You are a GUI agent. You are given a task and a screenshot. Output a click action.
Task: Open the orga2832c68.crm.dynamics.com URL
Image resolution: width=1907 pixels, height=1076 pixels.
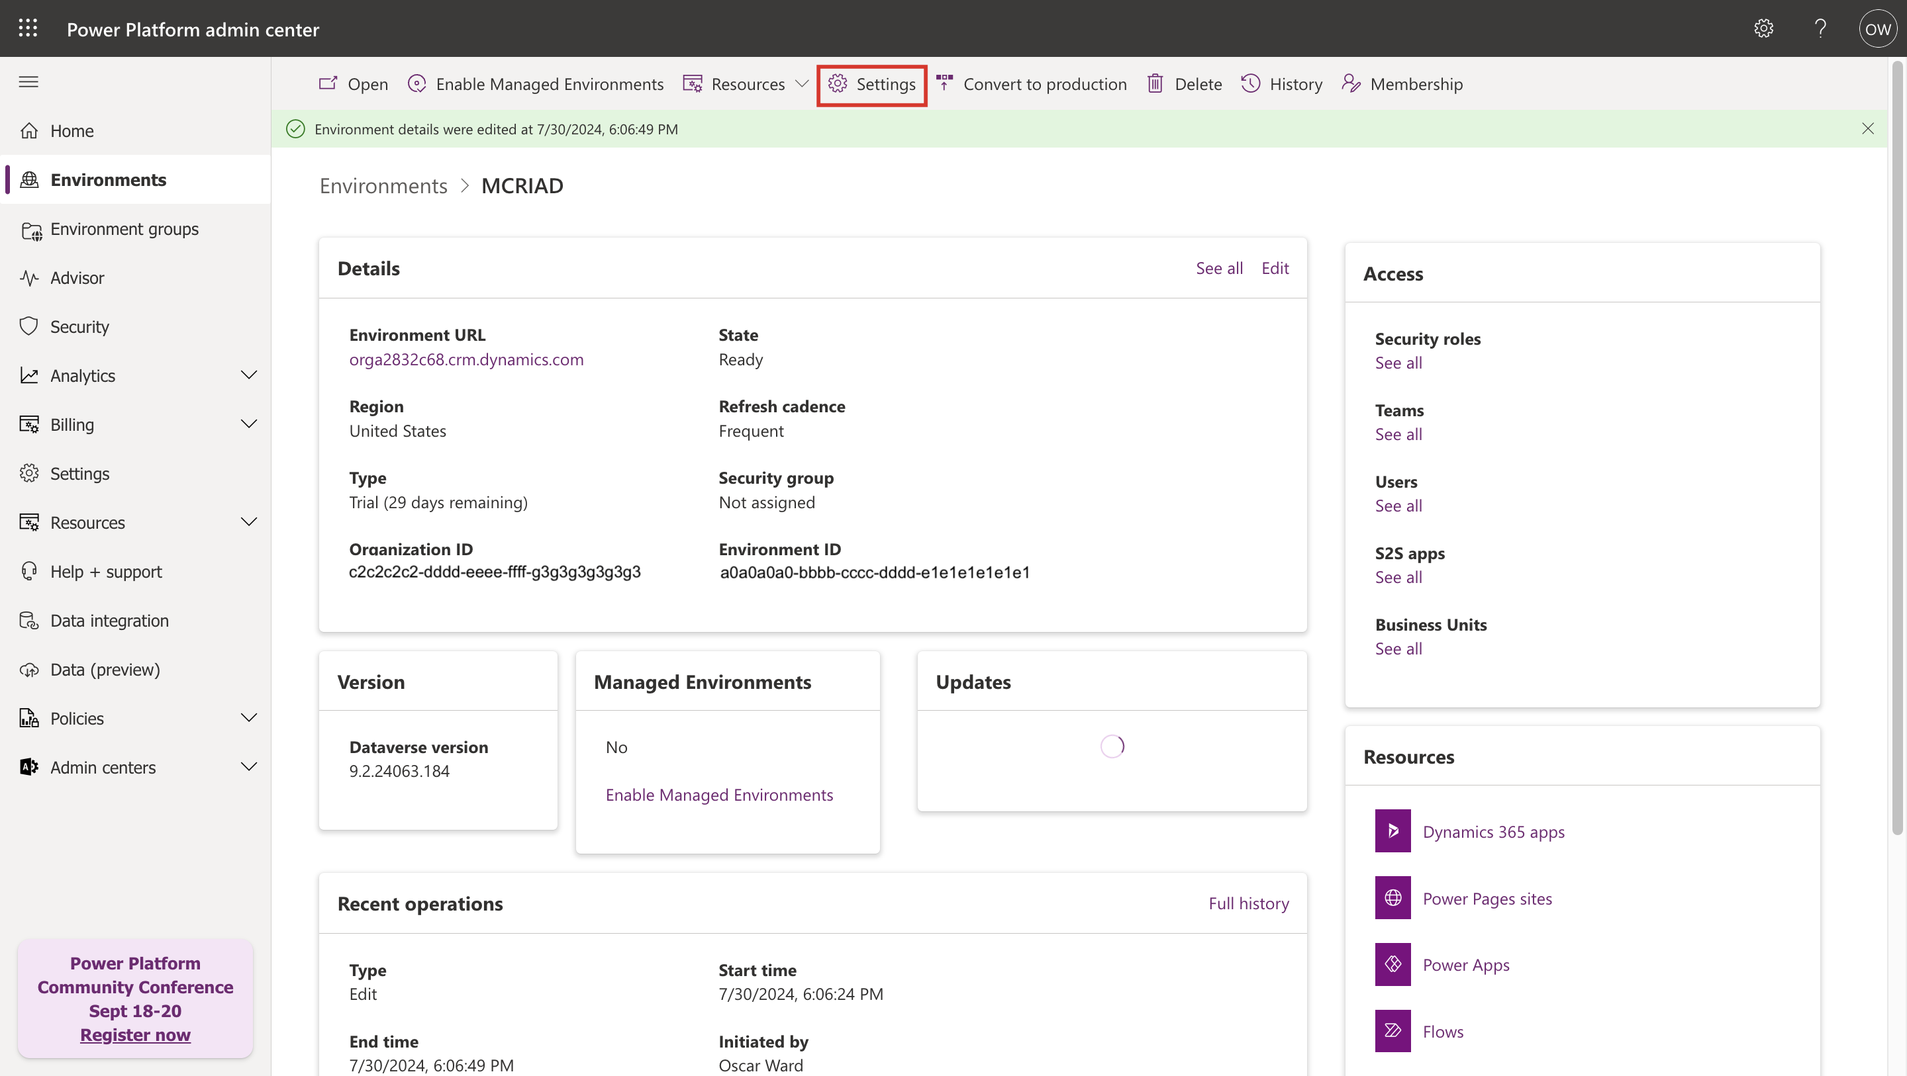(x=466, y=359)
